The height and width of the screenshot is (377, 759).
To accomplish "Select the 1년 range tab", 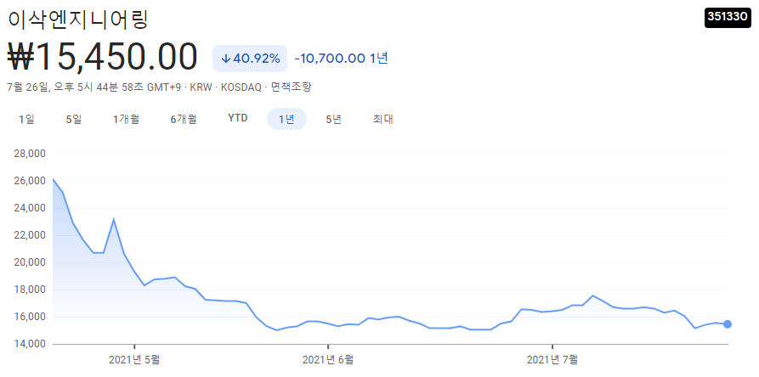I will [286, 119].
